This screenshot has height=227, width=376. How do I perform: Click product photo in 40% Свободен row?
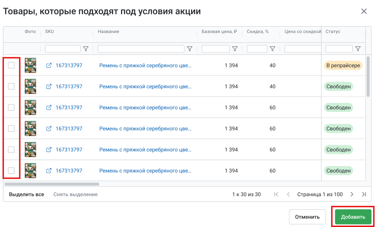coord(31,86)
